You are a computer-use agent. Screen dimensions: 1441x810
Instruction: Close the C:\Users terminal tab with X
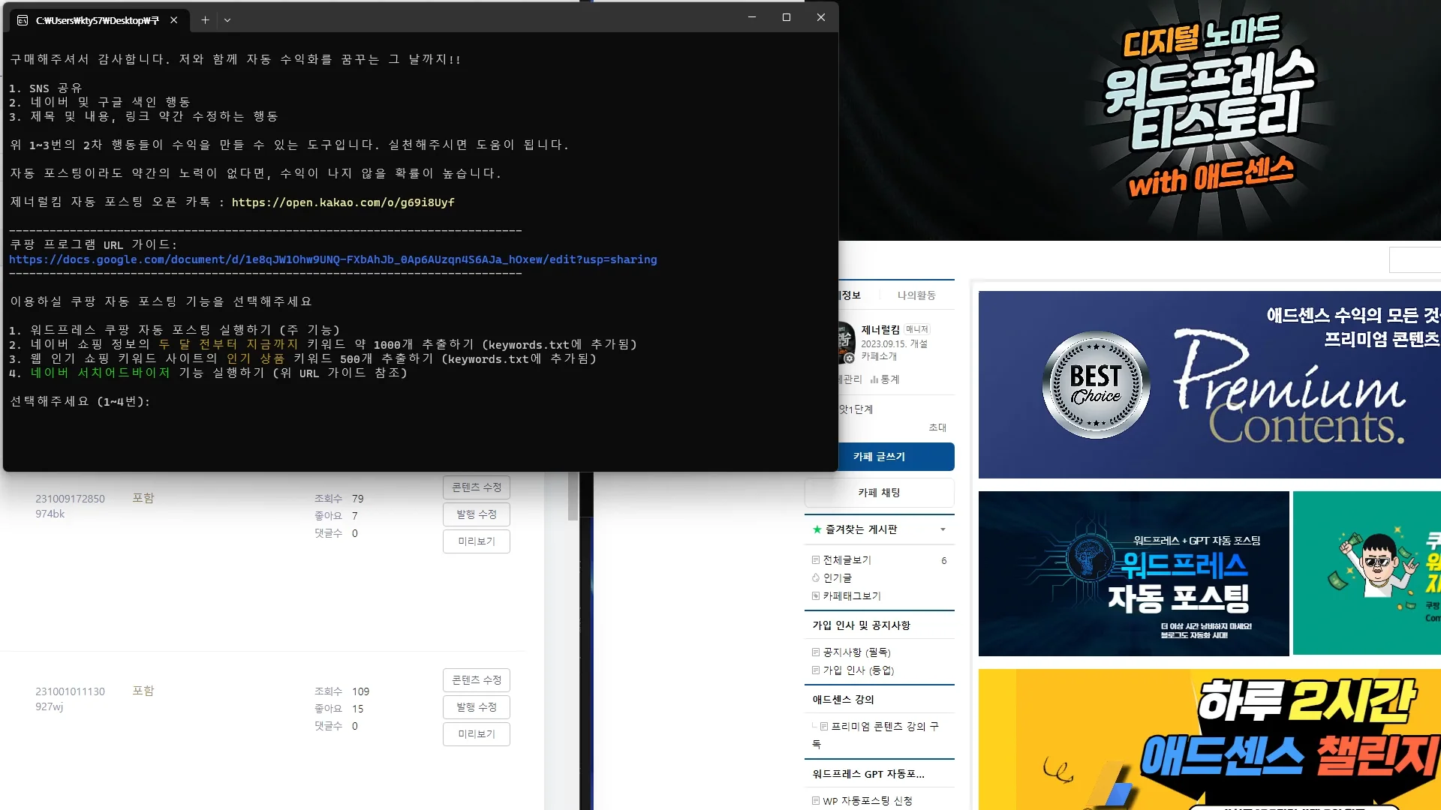pyautogui.click(x=174, y=20)
